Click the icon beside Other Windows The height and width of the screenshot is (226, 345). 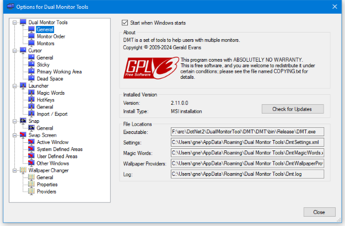[31, 163]
